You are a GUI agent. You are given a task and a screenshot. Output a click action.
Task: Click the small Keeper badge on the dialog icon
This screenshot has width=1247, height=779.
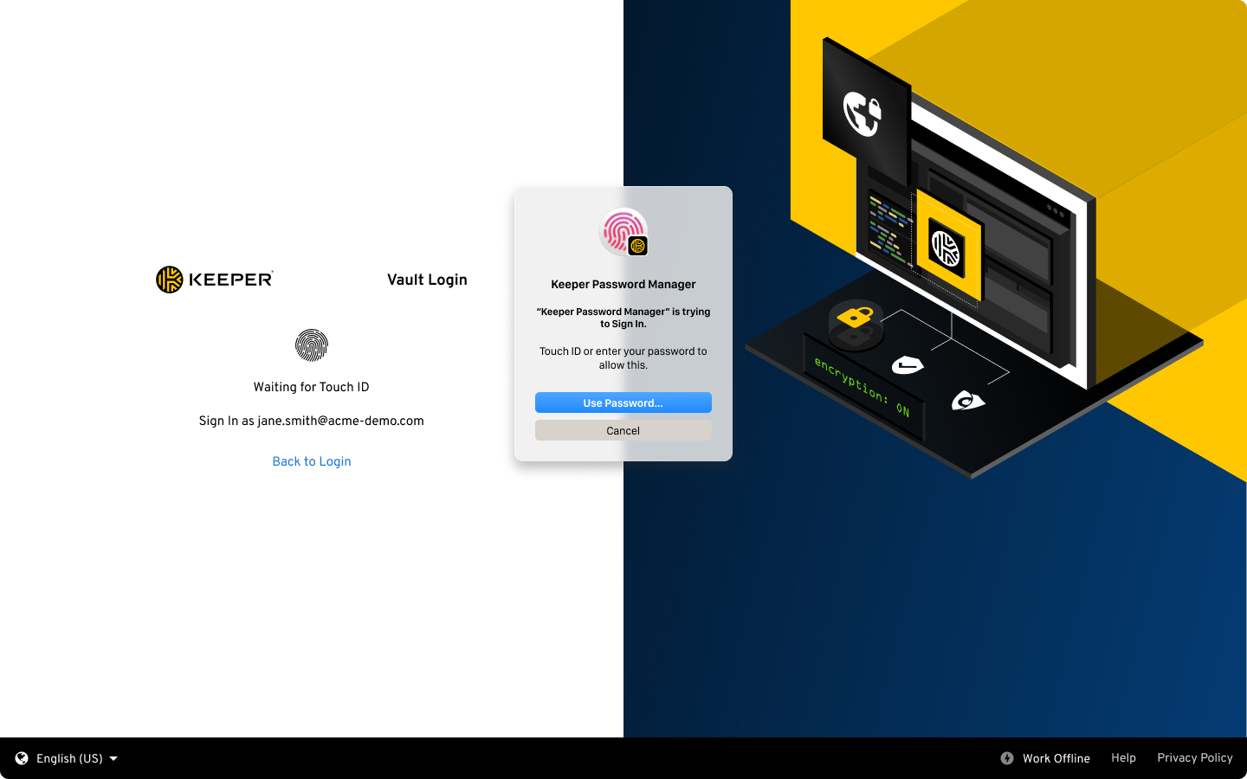pos(638,246)
